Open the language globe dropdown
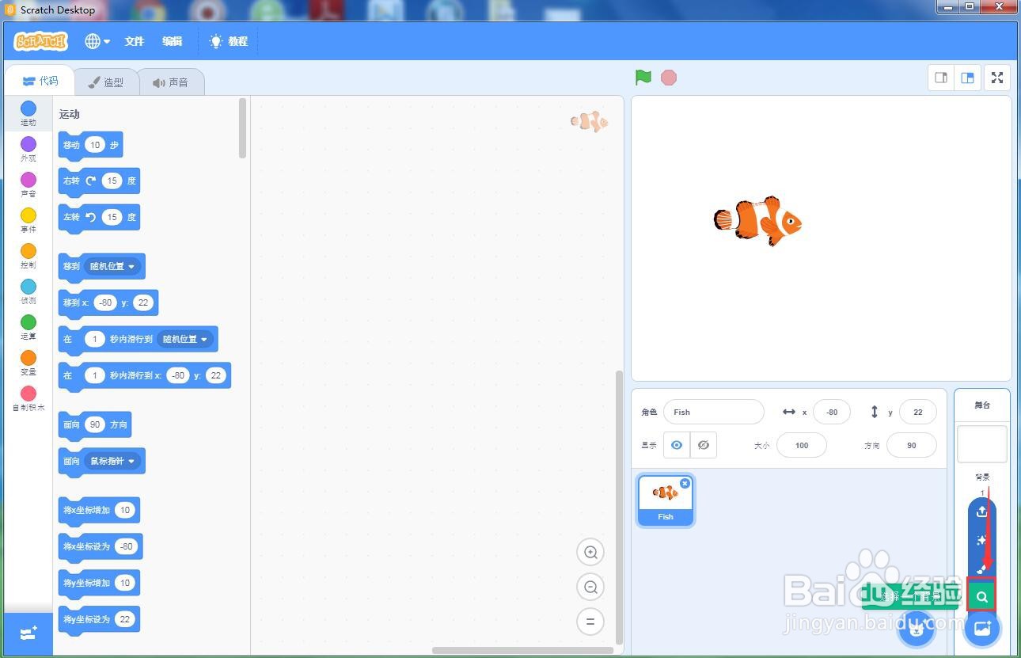This screenshot has width=1021, height=658. (97, 41)
